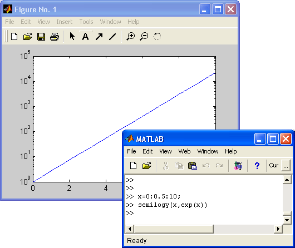This screenshot has height=248, width=295.
Task: Save the figure with floppy disk icon
Action: (41, 37)
